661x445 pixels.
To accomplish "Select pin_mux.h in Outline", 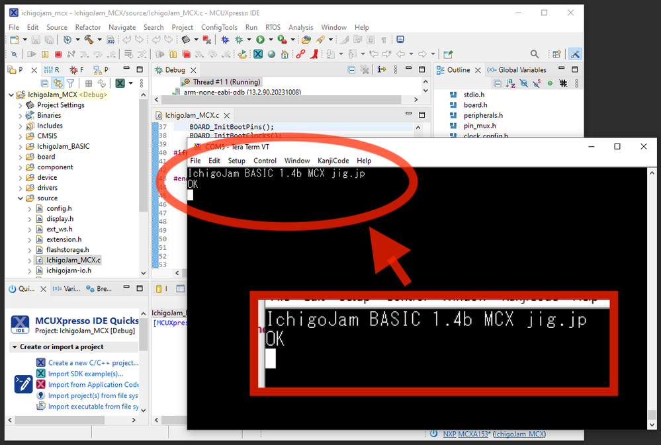I will point(480,126).
